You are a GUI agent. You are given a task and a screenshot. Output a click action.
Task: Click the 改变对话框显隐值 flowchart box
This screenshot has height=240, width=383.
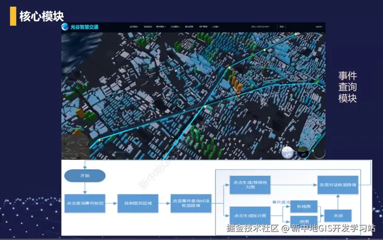(338, 185)
